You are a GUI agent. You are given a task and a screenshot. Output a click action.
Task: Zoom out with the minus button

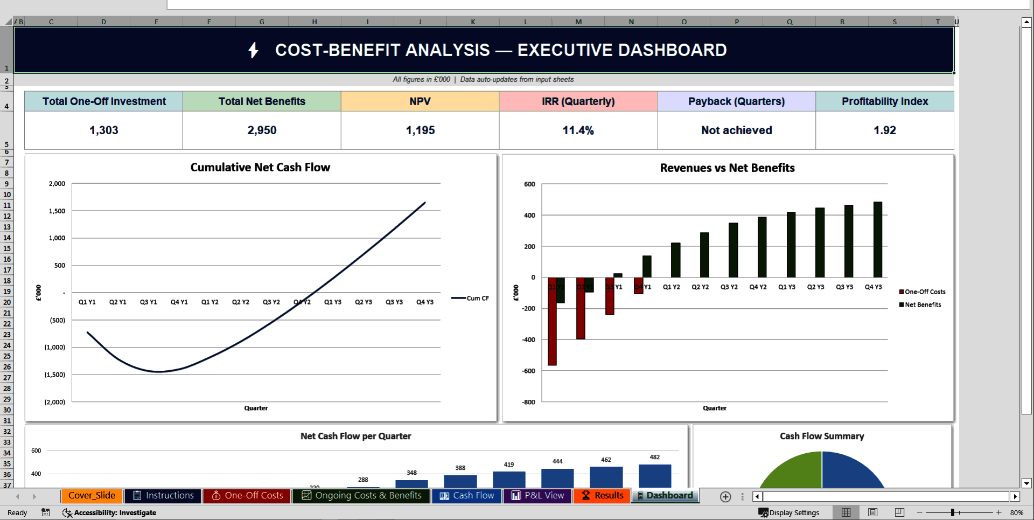(920, 512)
